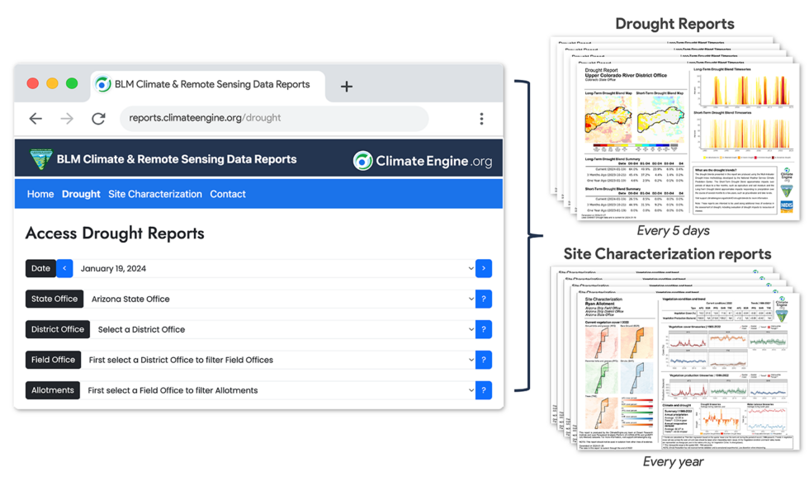Click the District Office label
This screenshot has width=809, height=481.
58,329
